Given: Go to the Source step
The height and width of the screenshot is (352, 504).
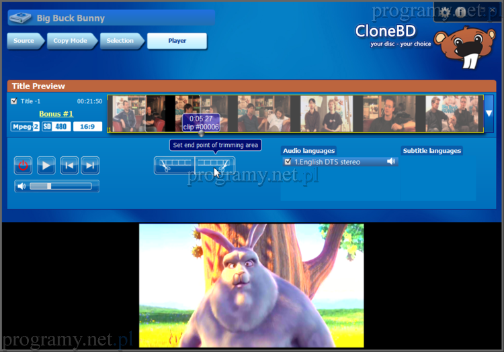Looking at the screenshot, I should 24,41.
